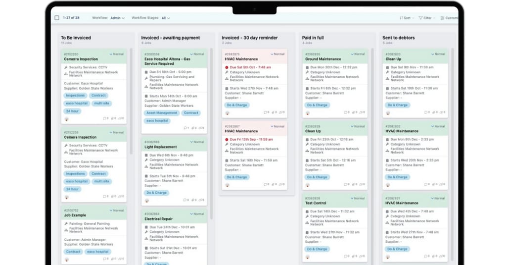Viewport: 510px width, 265px height.
Task: Change Normal priority on Ground Maintenance card
Action: (358, 54)
